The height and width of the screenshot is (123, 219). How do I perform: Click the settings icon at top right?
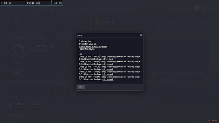(x=204, y=8)
